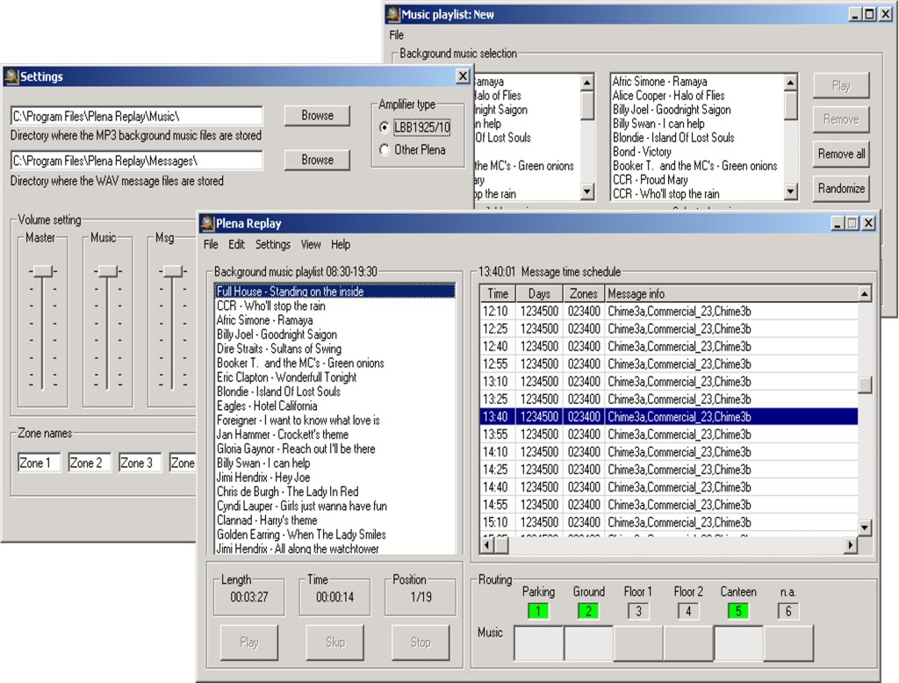Viewport: 899px width, 683px height.
Task: Choose Other Plena amplifier option
Action: pyautogui.click(x=384, y=150)
